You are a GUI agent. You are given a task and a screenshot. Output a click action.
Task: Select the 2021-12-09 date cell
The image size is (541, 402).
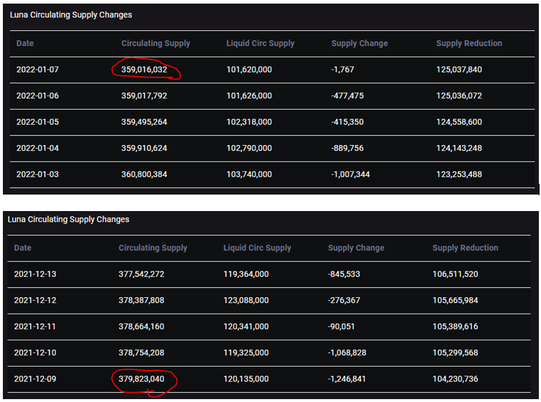tap(35, 378)
